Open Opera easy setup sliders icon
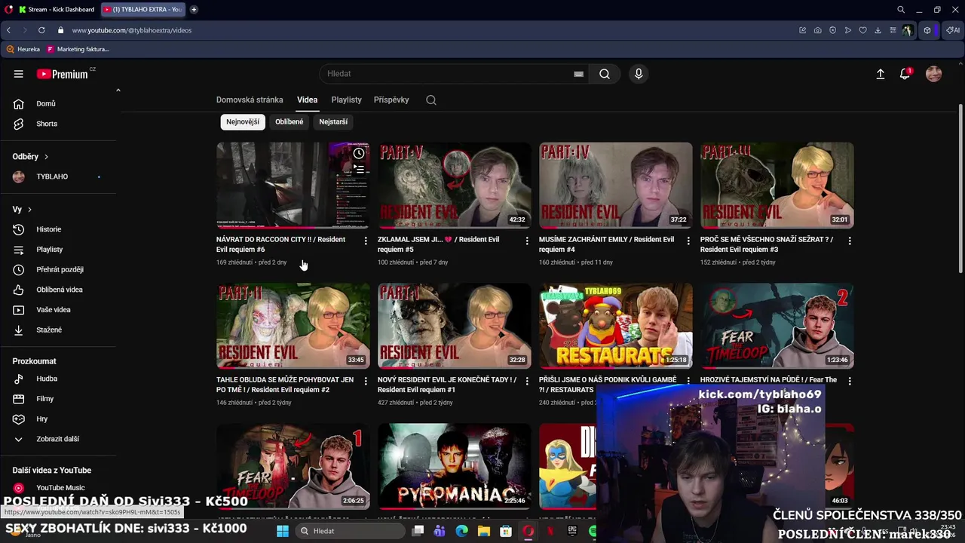The height and width of the screenshot is (543, 965). (x=893, y=30)
